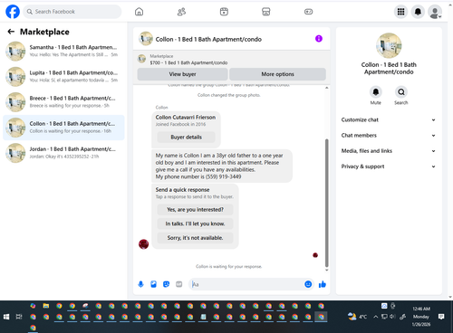Click the View buyer button
The height and width of the screenshot is (333, 453).
(x=182, y=74)
